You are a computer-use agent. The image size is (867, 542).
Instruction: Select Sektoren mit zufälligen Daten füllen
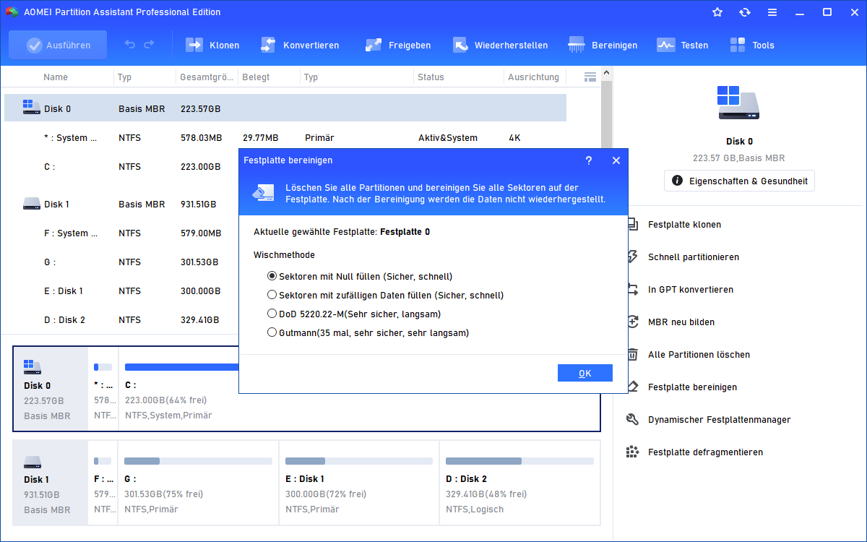click(386, 295)
